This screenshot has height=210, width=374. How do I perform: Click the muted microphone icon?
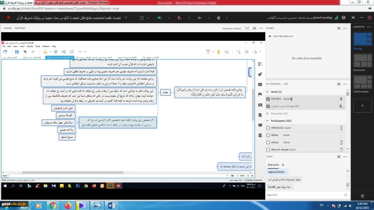coord(179,18)
